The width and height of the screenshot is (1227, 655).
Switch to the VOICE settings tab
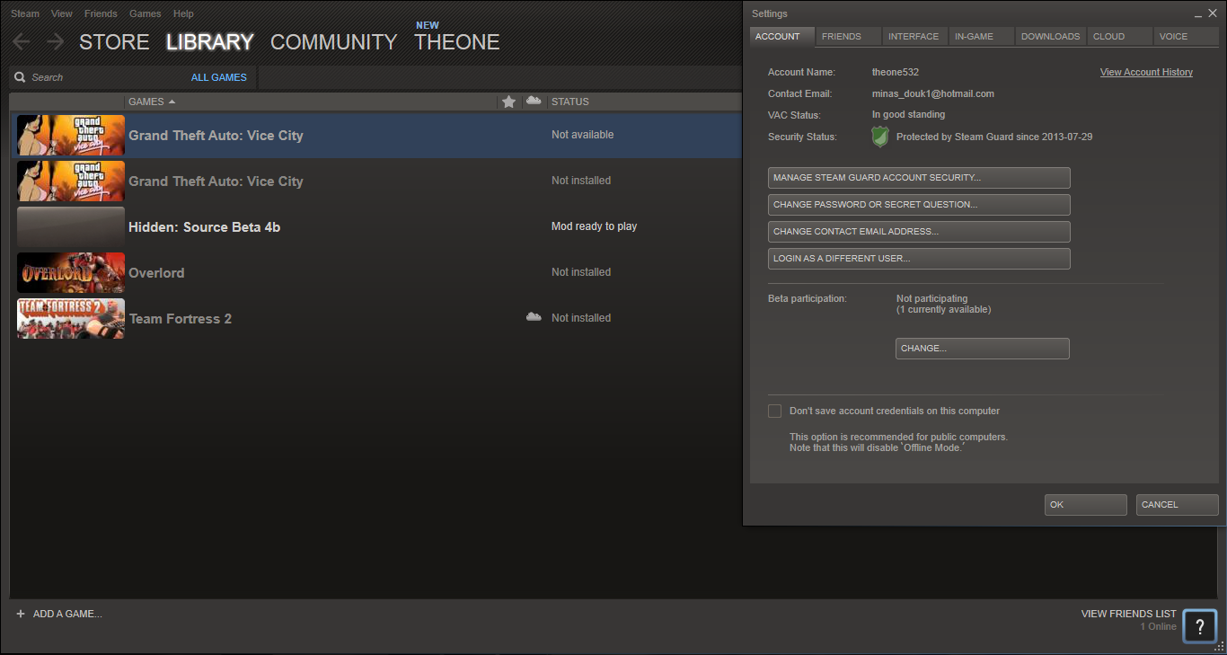click(x=1186, y=36)
